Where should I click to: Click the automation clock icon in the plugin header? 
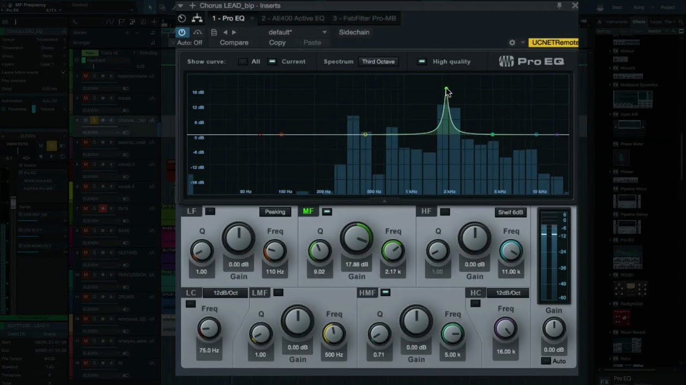[x=182, y=18]
